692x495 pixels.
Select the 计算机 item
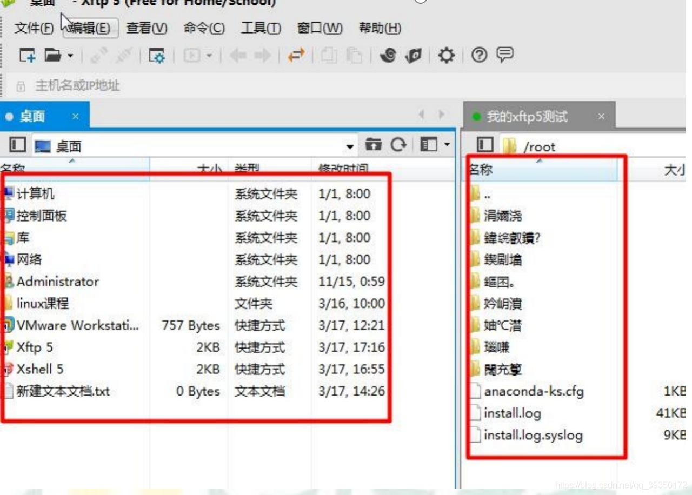point(36,193)
